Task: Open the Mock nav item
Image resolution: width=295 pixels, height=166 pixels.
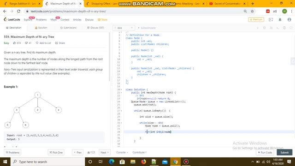Action: point(53,19)
